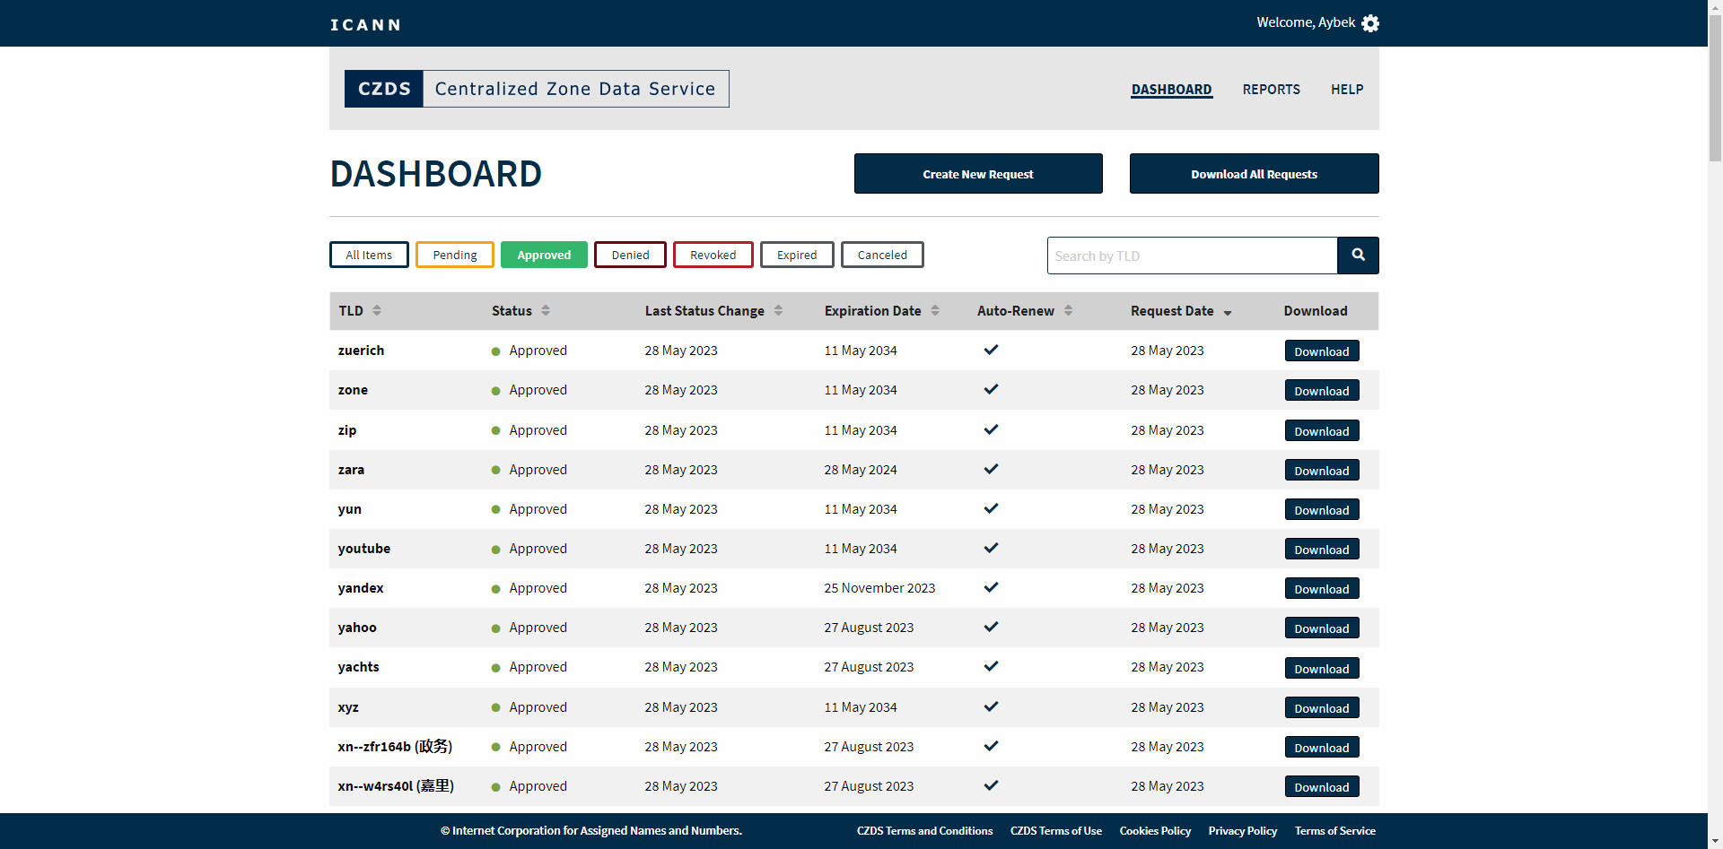The width and height of the screenshot is (1723, 849).
Task: Download the youtube zone file
Action: 1321,550
